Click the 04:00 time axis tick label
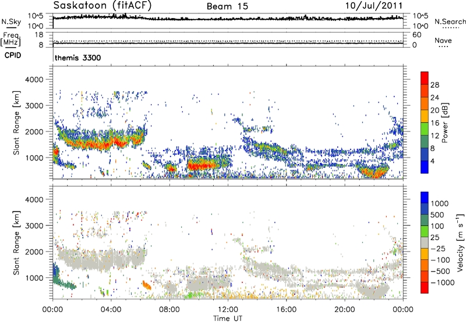466x322 pixels. pos(111,310)
